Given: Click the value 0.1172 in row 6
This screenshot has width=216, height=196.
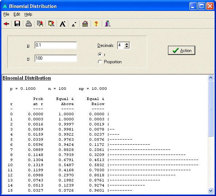Looking at the screenshot, I should (x=97, y=145).
